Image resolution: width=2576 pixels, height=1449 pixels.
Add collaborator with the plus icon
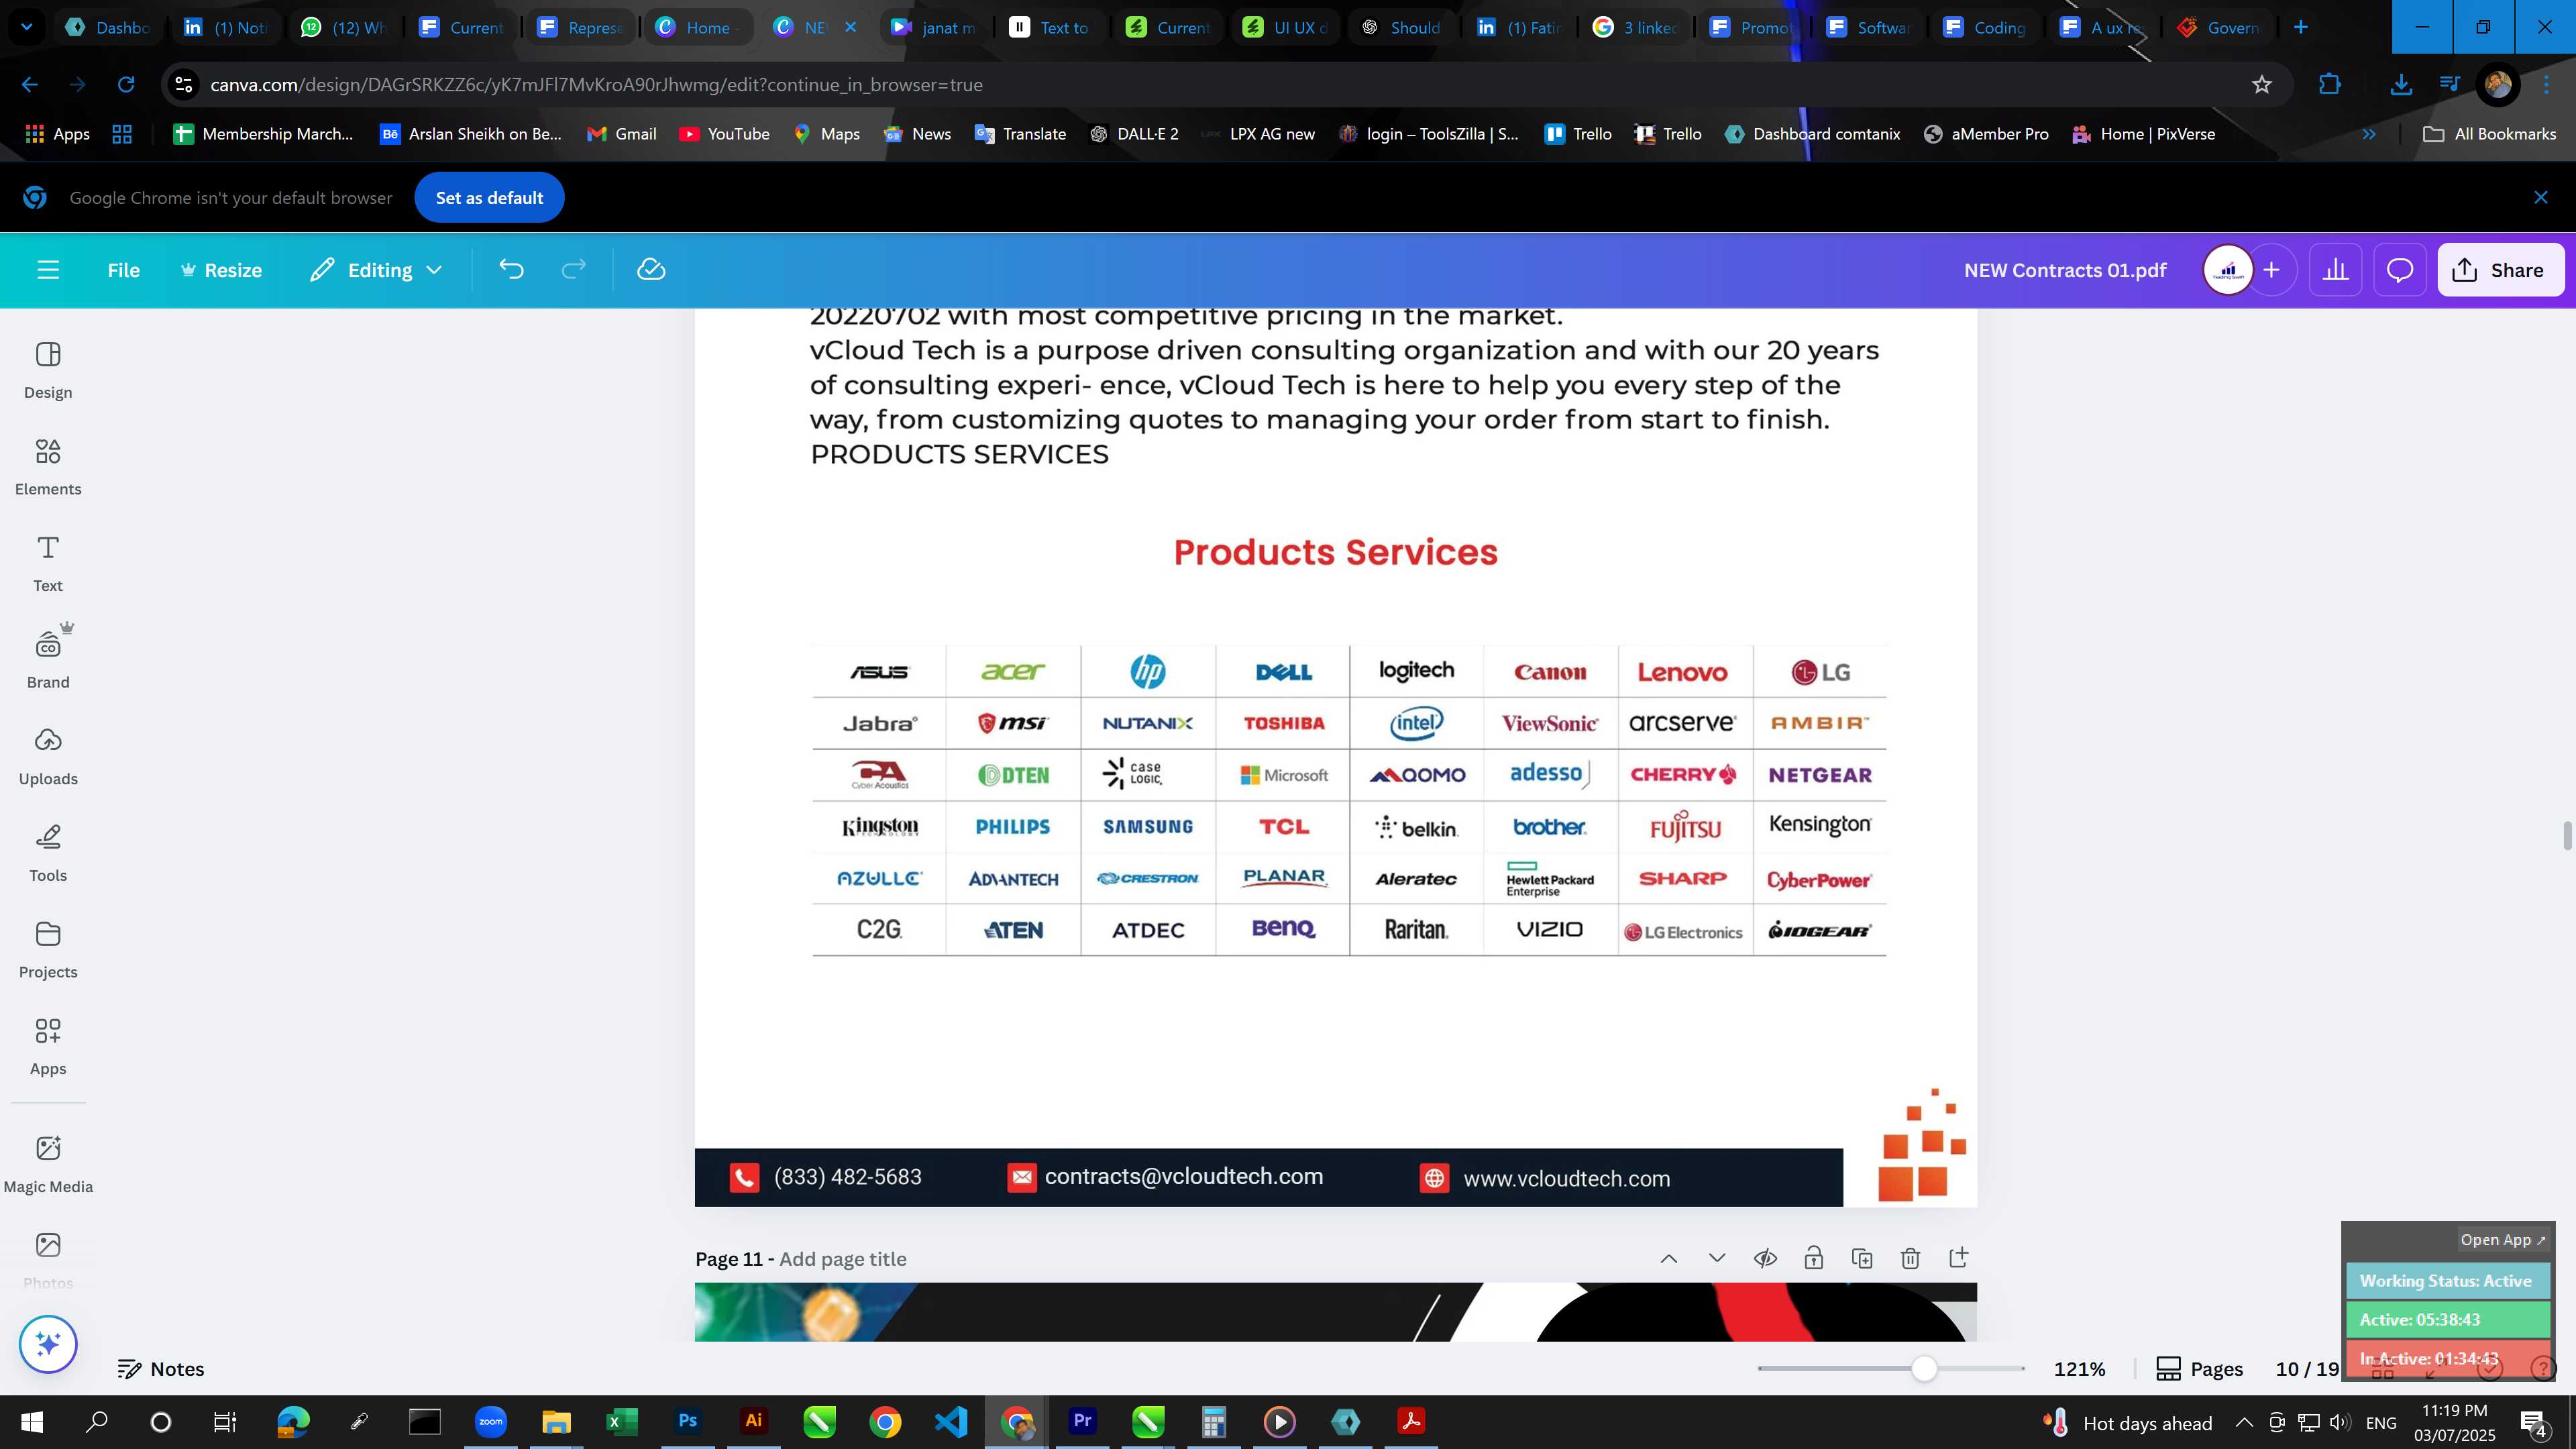2272,270
